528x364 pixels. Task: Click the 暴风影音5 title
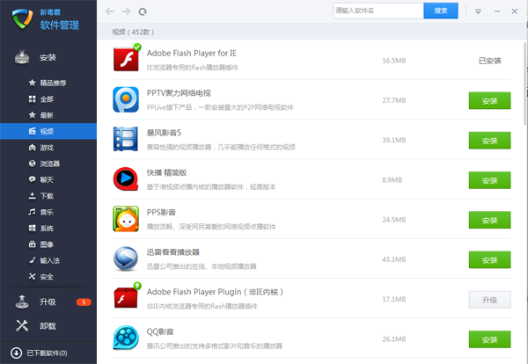coord(164,133)
